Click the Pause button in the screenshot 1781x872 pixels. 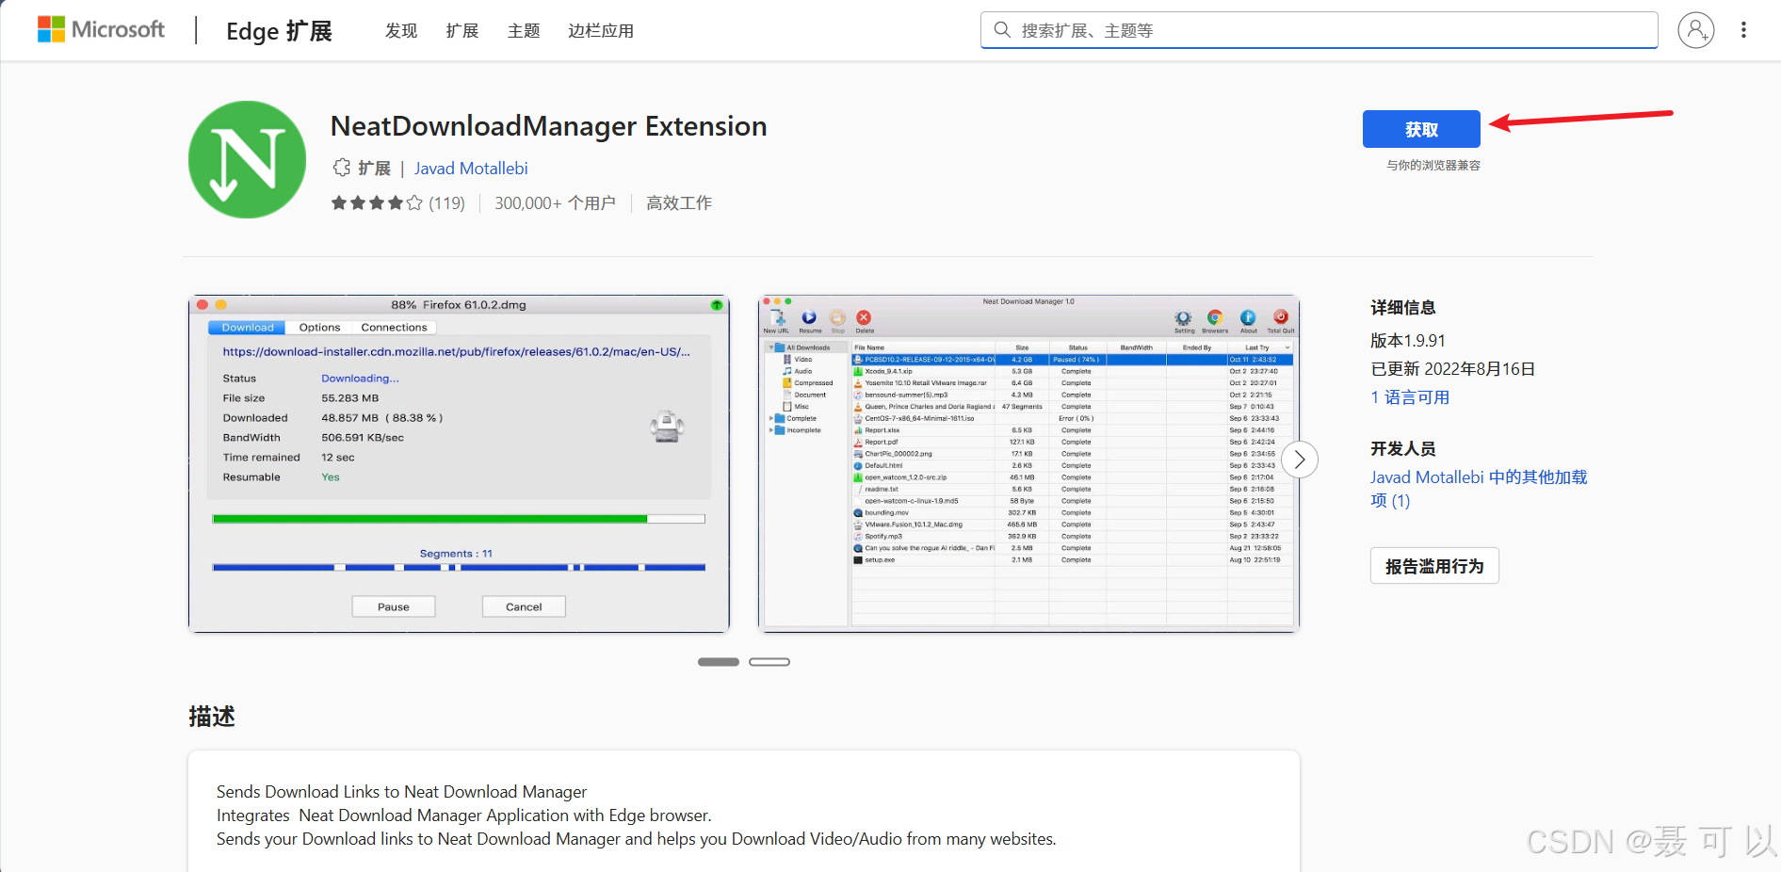(x=394, y=606)
